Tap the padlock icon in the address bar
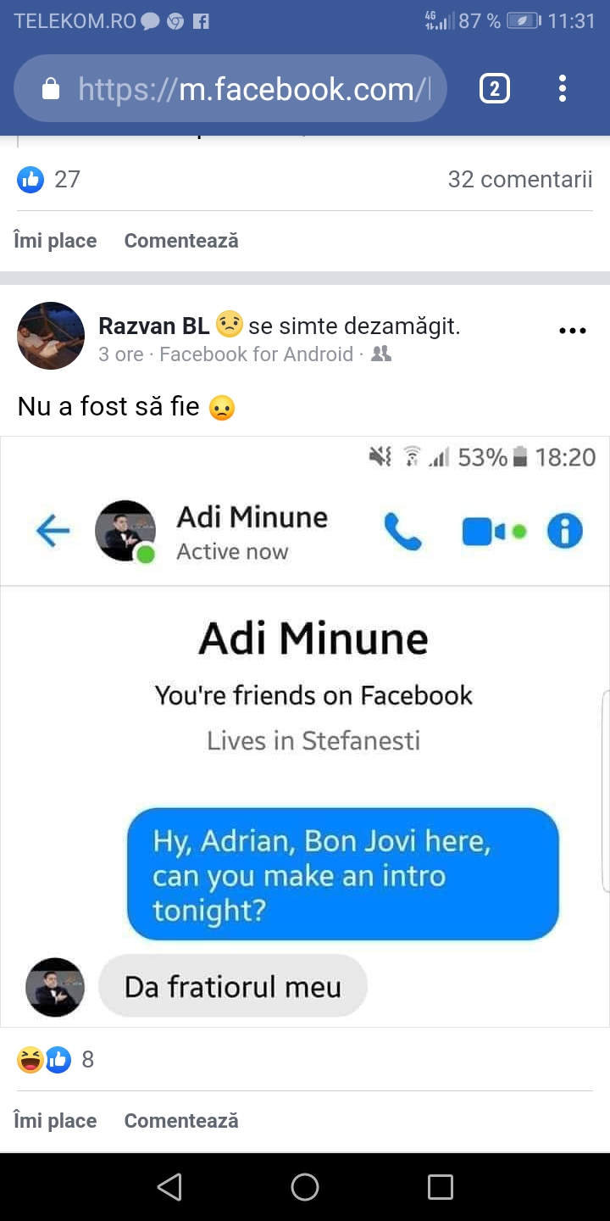Screen dimensions: 610x1221 coord(51,88)
